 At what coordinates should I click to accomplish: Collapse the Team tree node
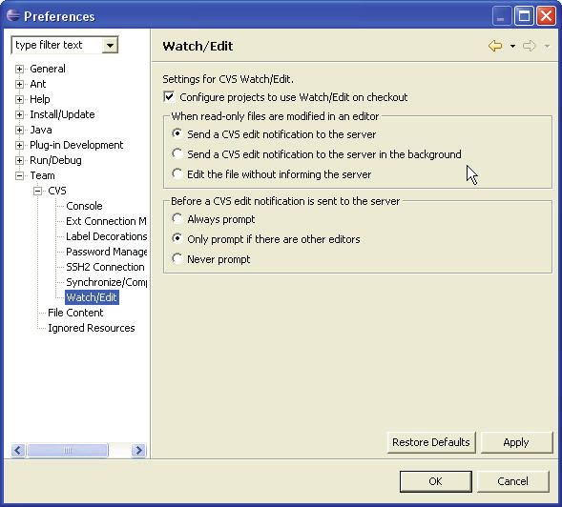pyautogui.click(x=19, y=175)
